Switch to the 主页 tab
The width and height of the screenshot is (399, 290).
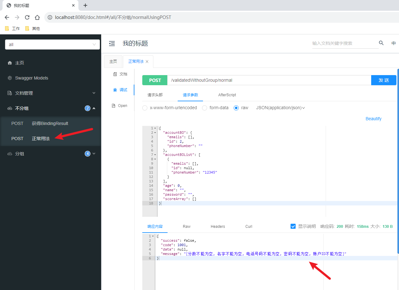click(x=113, y=62)
